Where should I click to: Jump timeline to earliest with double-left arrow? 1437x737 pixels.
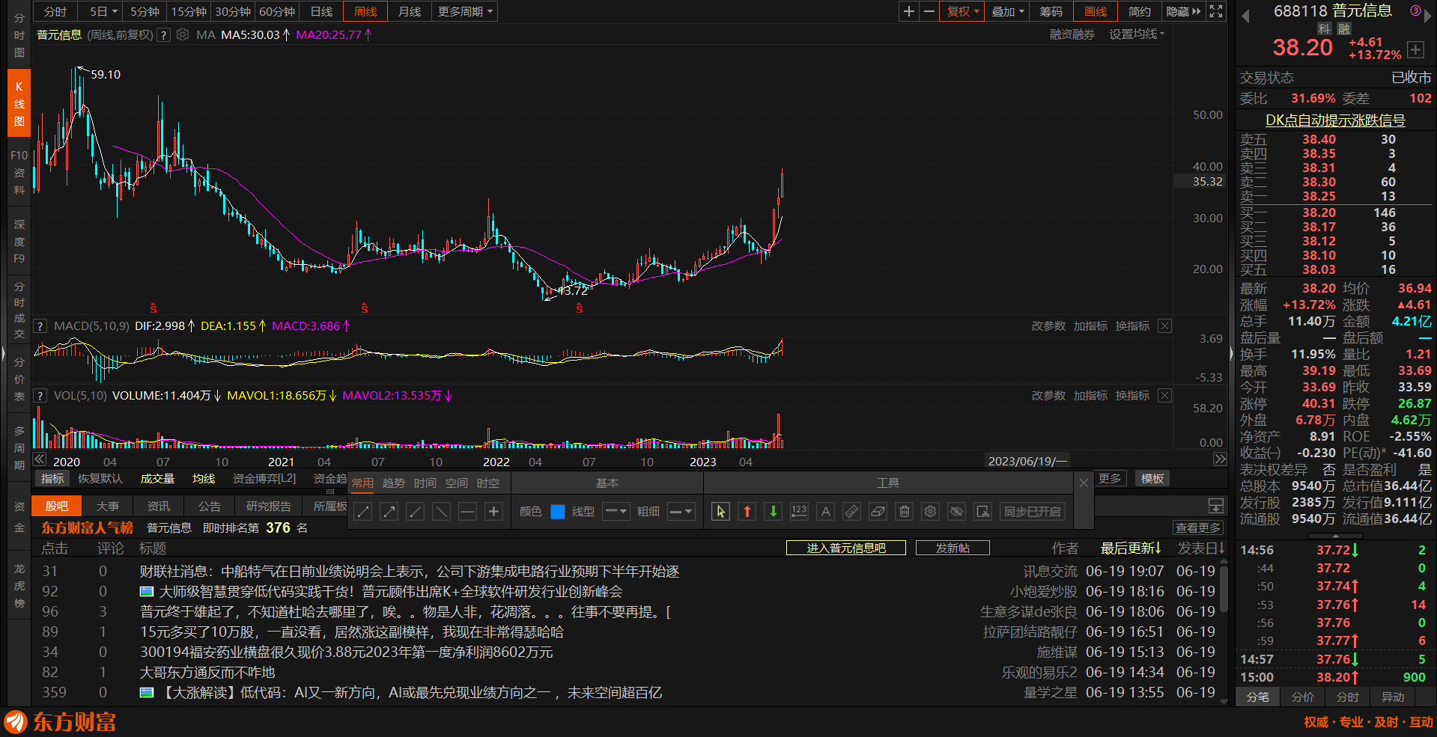[40, 459]
